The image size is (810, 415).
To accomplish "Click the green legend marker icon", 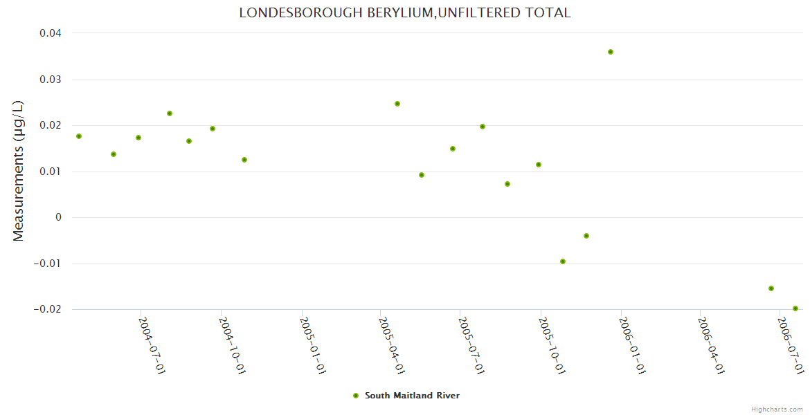I will pos(356,396).
